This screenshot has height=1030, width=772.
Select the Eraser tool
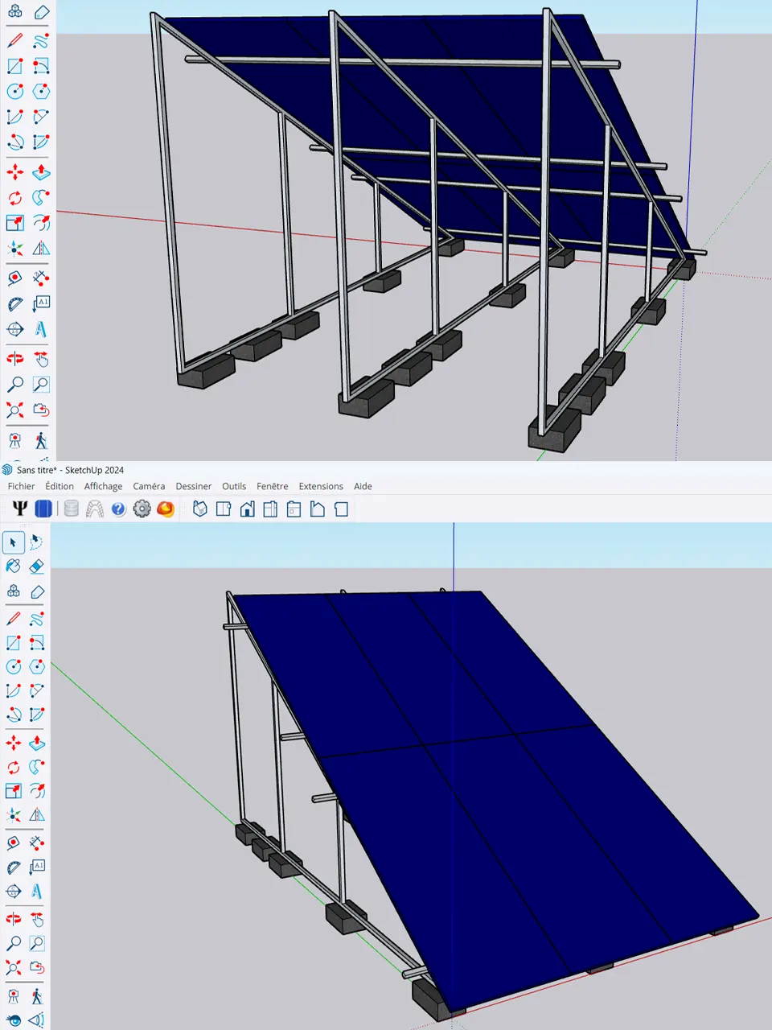coord(36,566)
